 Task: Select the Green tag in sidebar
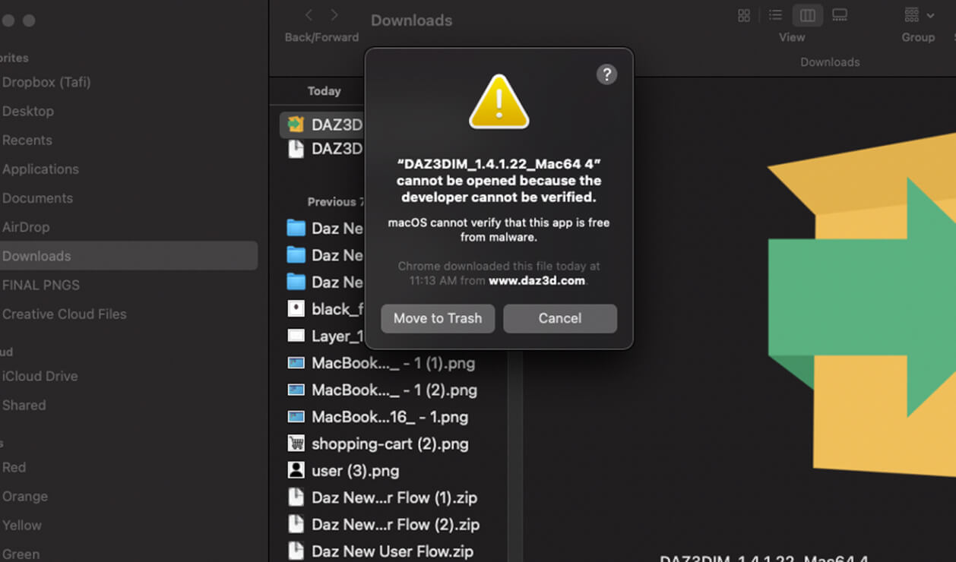pyautogui.click(x=21, y=554)
